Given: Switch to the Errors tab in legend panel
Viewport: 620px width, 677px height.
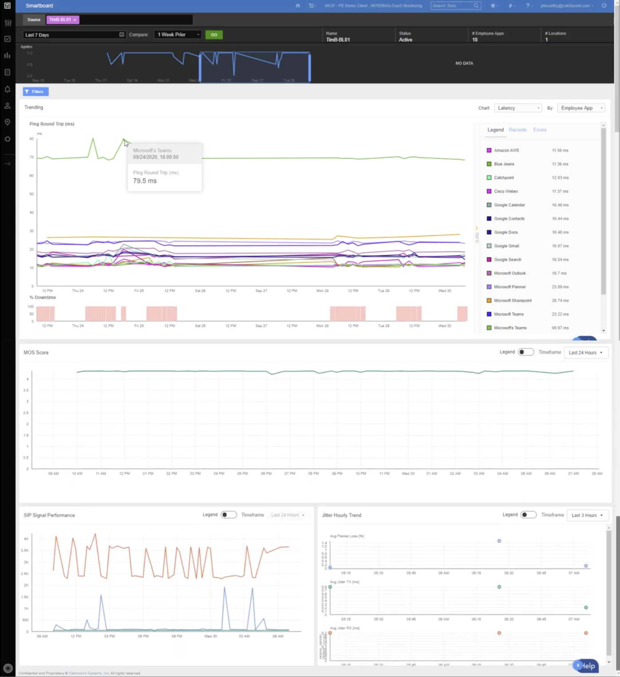Looking at the screenshot, I should pos(540,130).
